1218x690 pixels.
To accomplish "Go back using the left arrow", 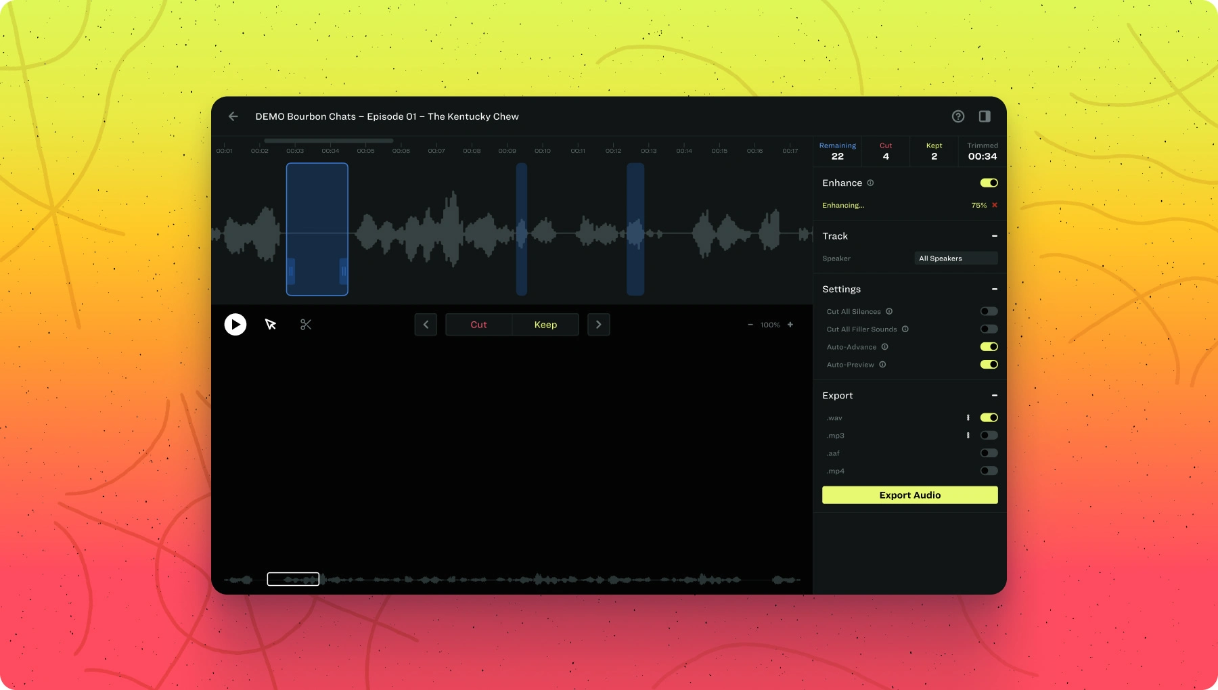I will point(233,116).
